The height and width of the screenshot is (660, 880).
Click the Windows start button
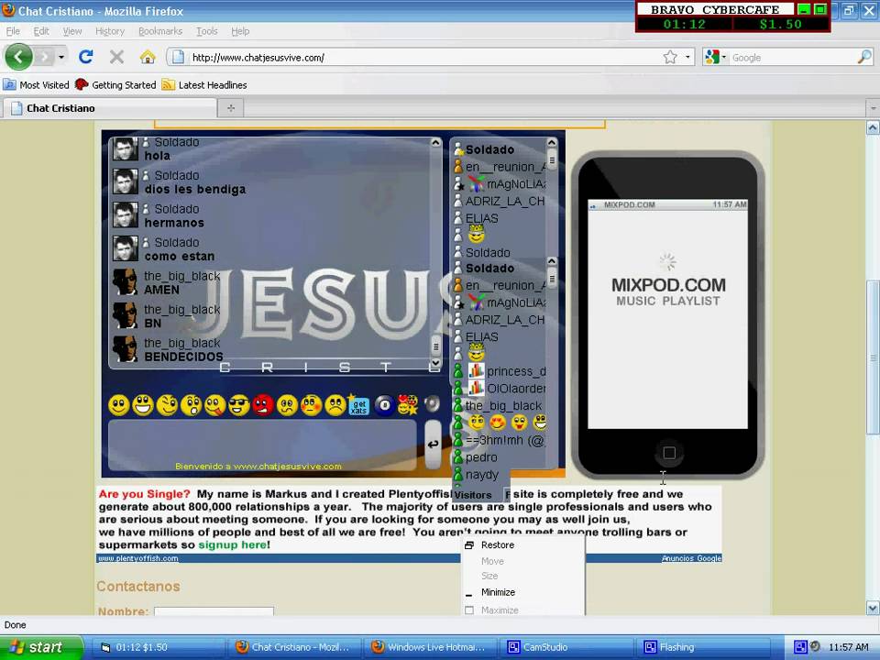[x=40, y=647]
